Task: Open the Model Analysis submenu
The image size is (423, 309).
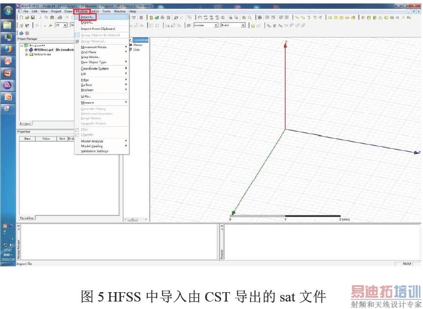Action: point(102,141)
